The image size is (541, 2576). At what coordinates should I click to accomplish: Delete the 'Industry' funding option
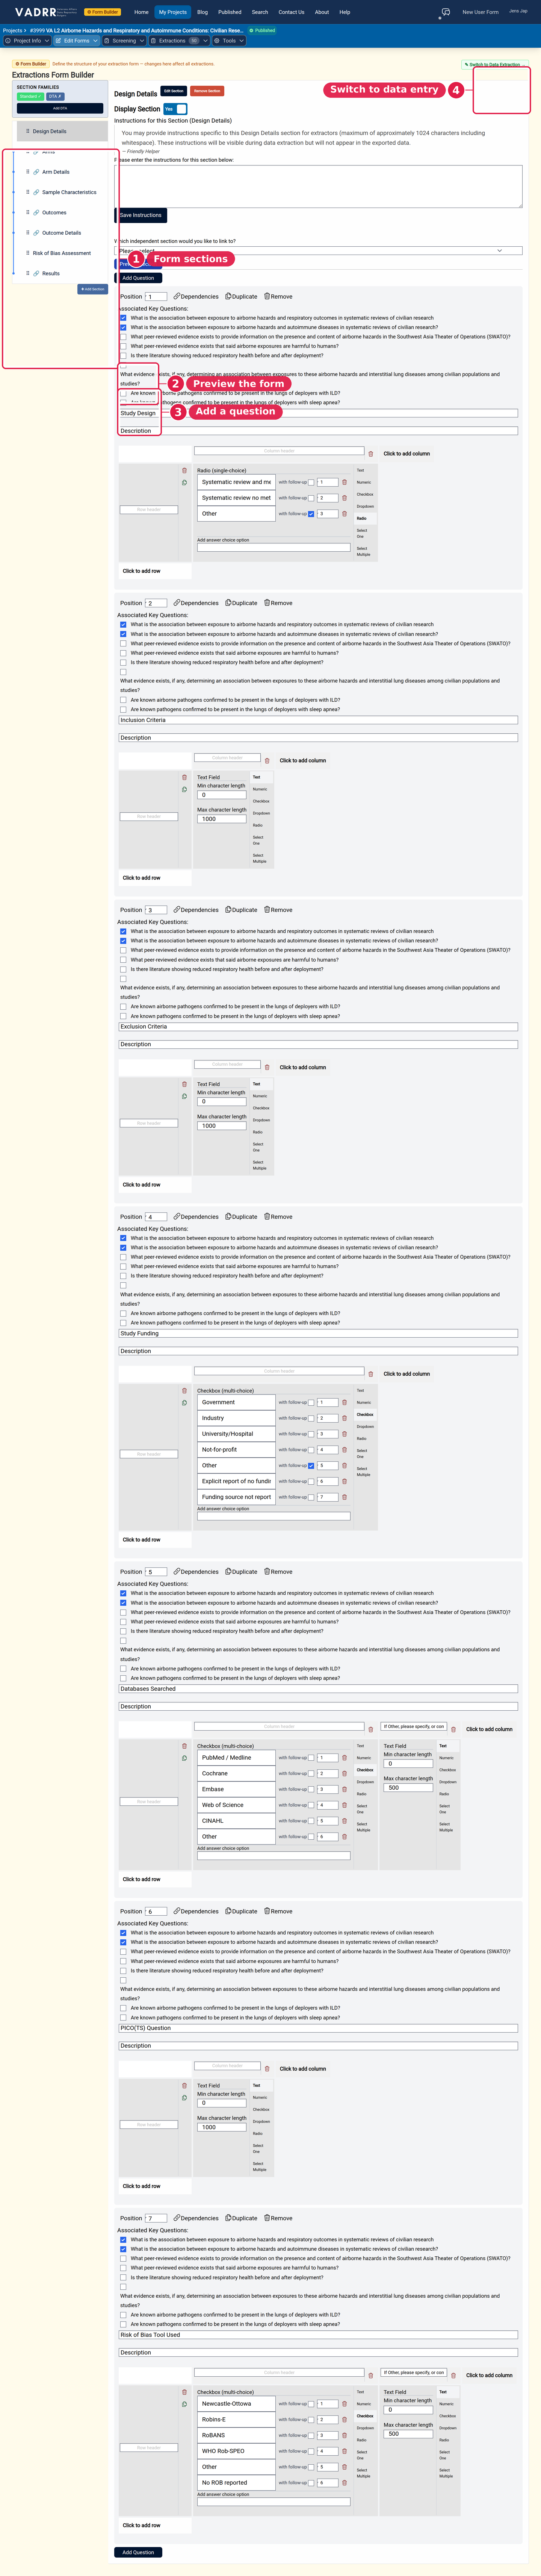click(x=345, y=1418)
